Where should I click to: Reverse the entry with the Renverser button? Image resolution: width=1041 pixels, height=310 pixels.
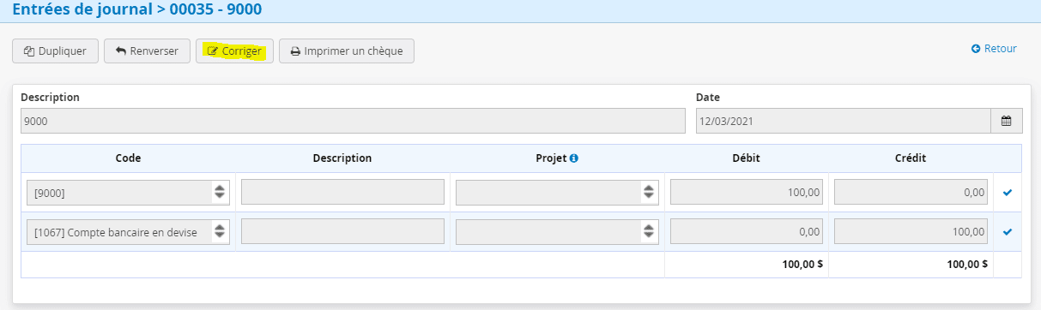coord(147,51)
